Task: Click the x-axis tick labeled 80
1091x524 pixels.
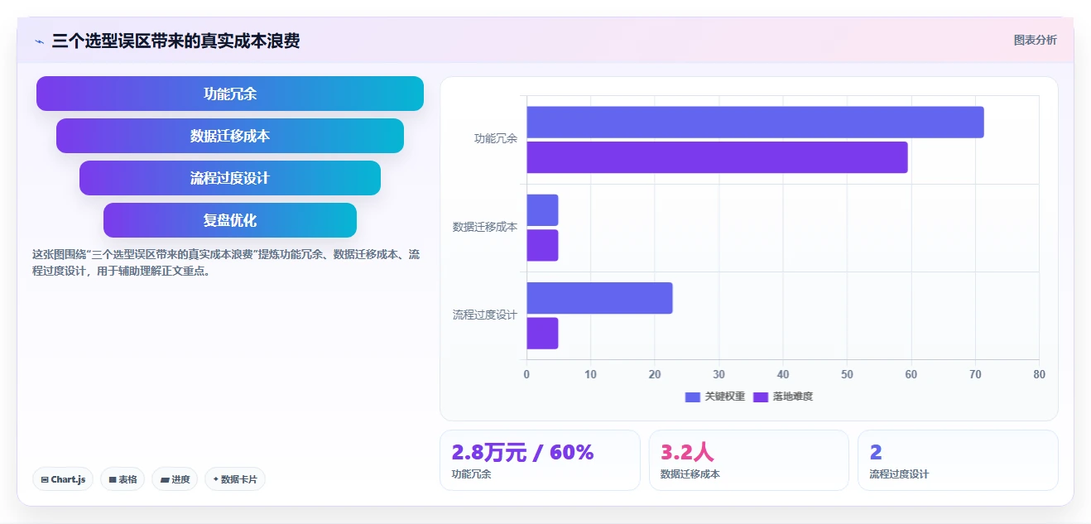Action: point(1040,374)
